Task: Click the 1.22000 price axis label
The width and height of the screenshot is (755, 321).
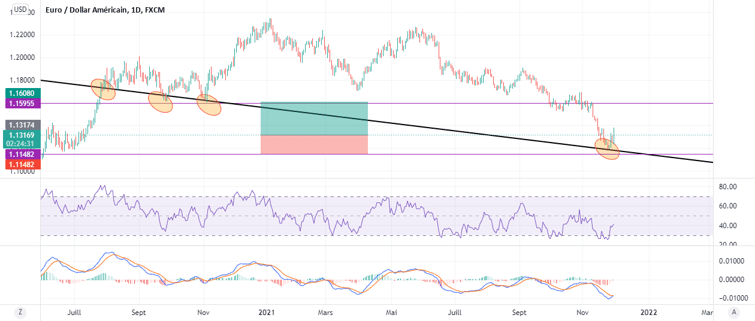Action: coord(23,35)
